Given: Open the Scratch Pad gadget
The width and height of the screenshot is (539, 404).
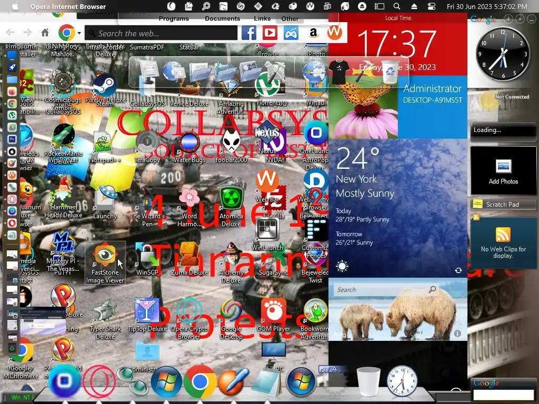Looking at the screenshot, I should tap(503, 205).
